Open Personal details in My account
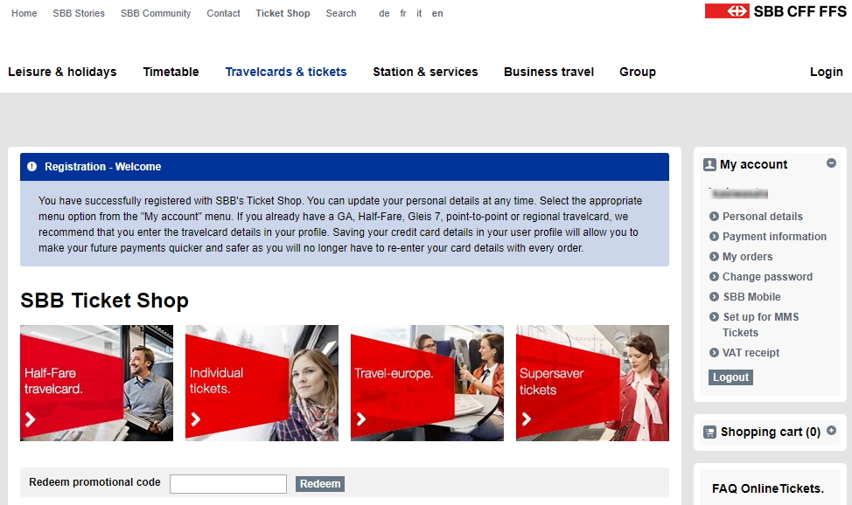852x505 pixels. tap(763, 216)
